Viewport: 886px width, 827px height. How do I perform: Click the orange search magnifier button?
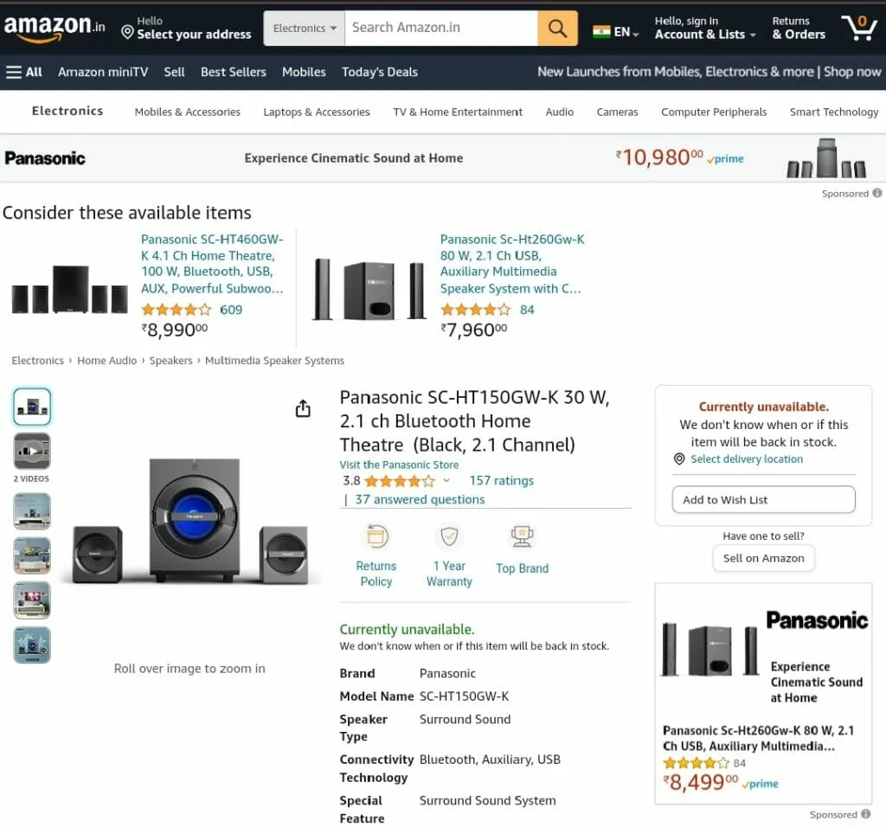(557, 29)
